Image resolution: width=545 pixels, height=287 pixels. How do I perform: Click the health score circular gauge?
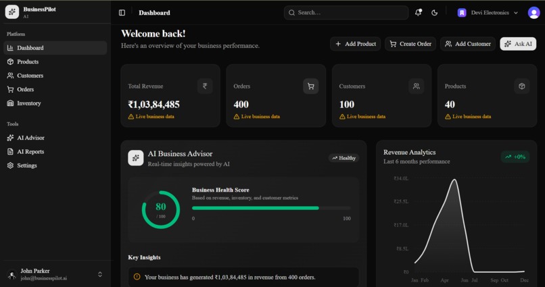tap(160, 209)
